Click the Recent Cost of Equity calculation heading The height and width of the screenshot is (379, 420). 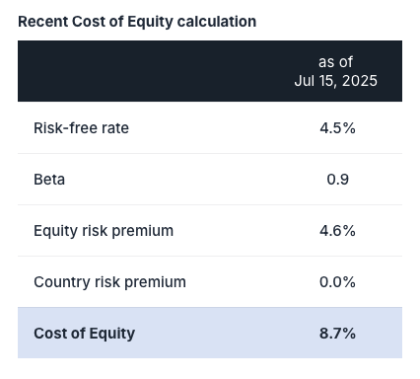click(x=137, y=22)
